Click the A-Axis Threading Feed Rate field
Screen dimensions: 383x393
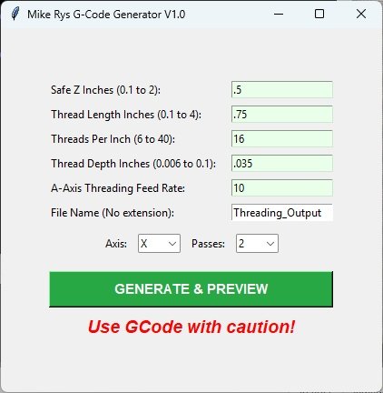[x=282, y=188]
